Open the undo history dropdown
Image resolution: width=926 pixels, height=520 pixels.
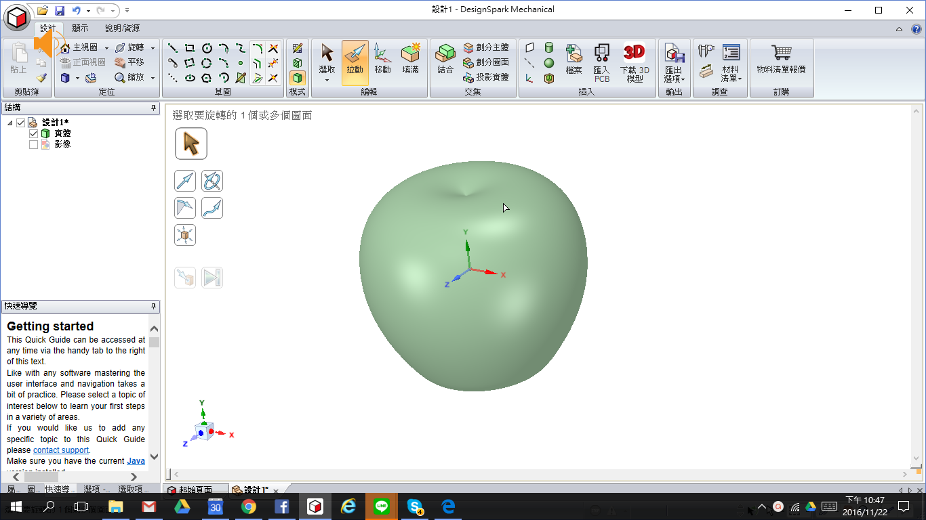point(88,11)
